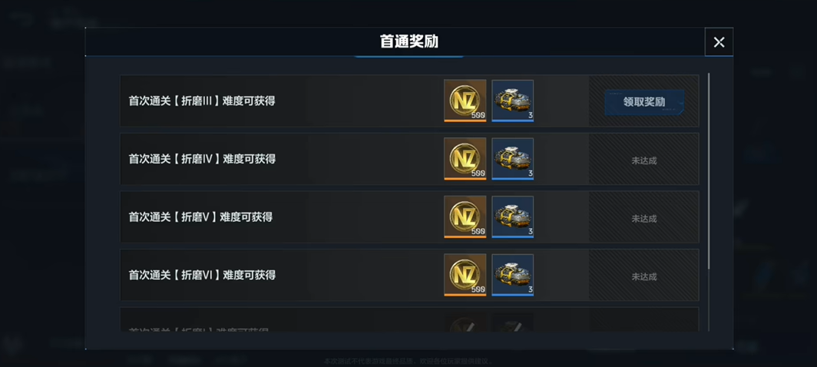
Task: Select the 首次通关【折磨IV】 reward row text
Action: pos(202,159)
